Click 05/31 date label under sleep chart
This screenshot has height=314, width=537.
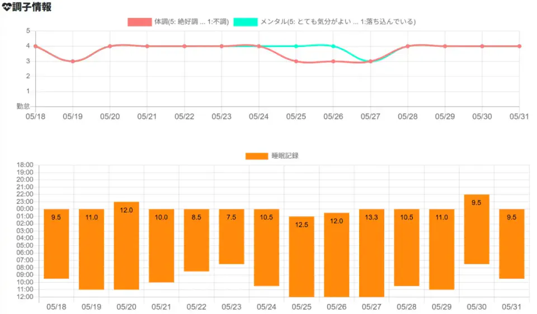click(x=511, y=307)
